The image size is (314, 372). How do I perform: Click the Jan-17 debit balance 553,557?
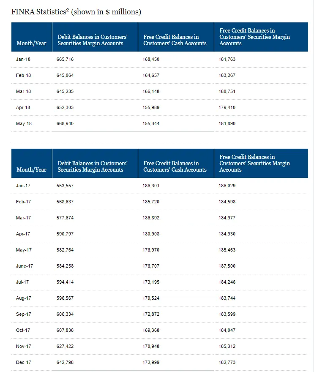(65, 186)
